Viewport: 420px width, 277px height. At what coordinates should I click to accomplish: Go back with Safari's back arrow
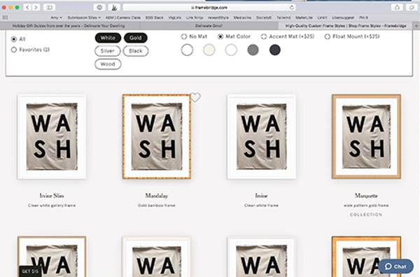pyautogui.click(x=27, y=8)
